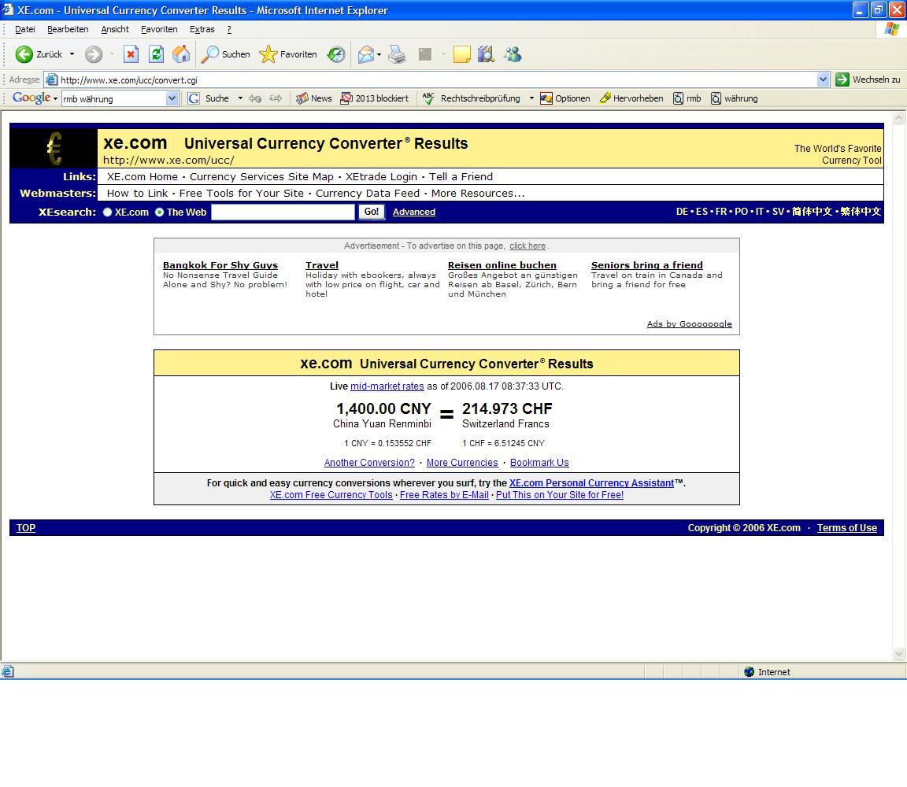This screenshot has height=787, width=907.
Task: Click the Zurück back arrow icon
Action: pos(24,54)
